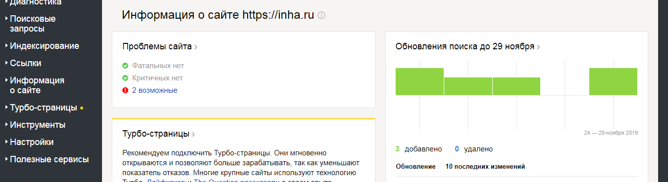668x182 pixels.
Task: Click the yellow dot next to Турбо-страницы menu
Action: tap(82, 108)
